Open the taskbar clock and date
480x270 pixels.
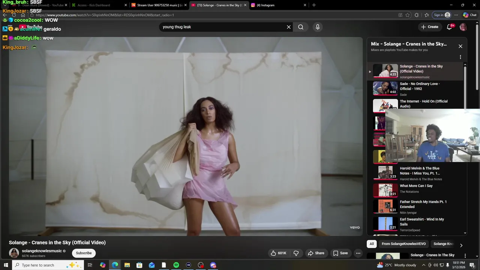click(x=458, y=265)
